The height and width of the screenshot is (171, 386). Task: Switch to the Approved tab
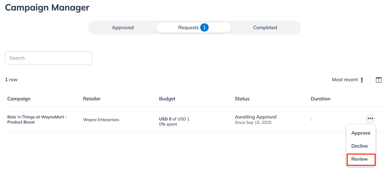pyautogui.click(x=123, y=27)
